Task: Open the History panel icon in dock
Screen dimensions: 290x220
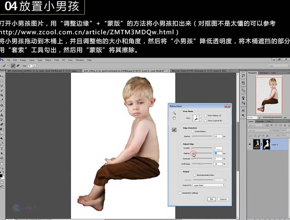Action: click(x=243, y=76)
